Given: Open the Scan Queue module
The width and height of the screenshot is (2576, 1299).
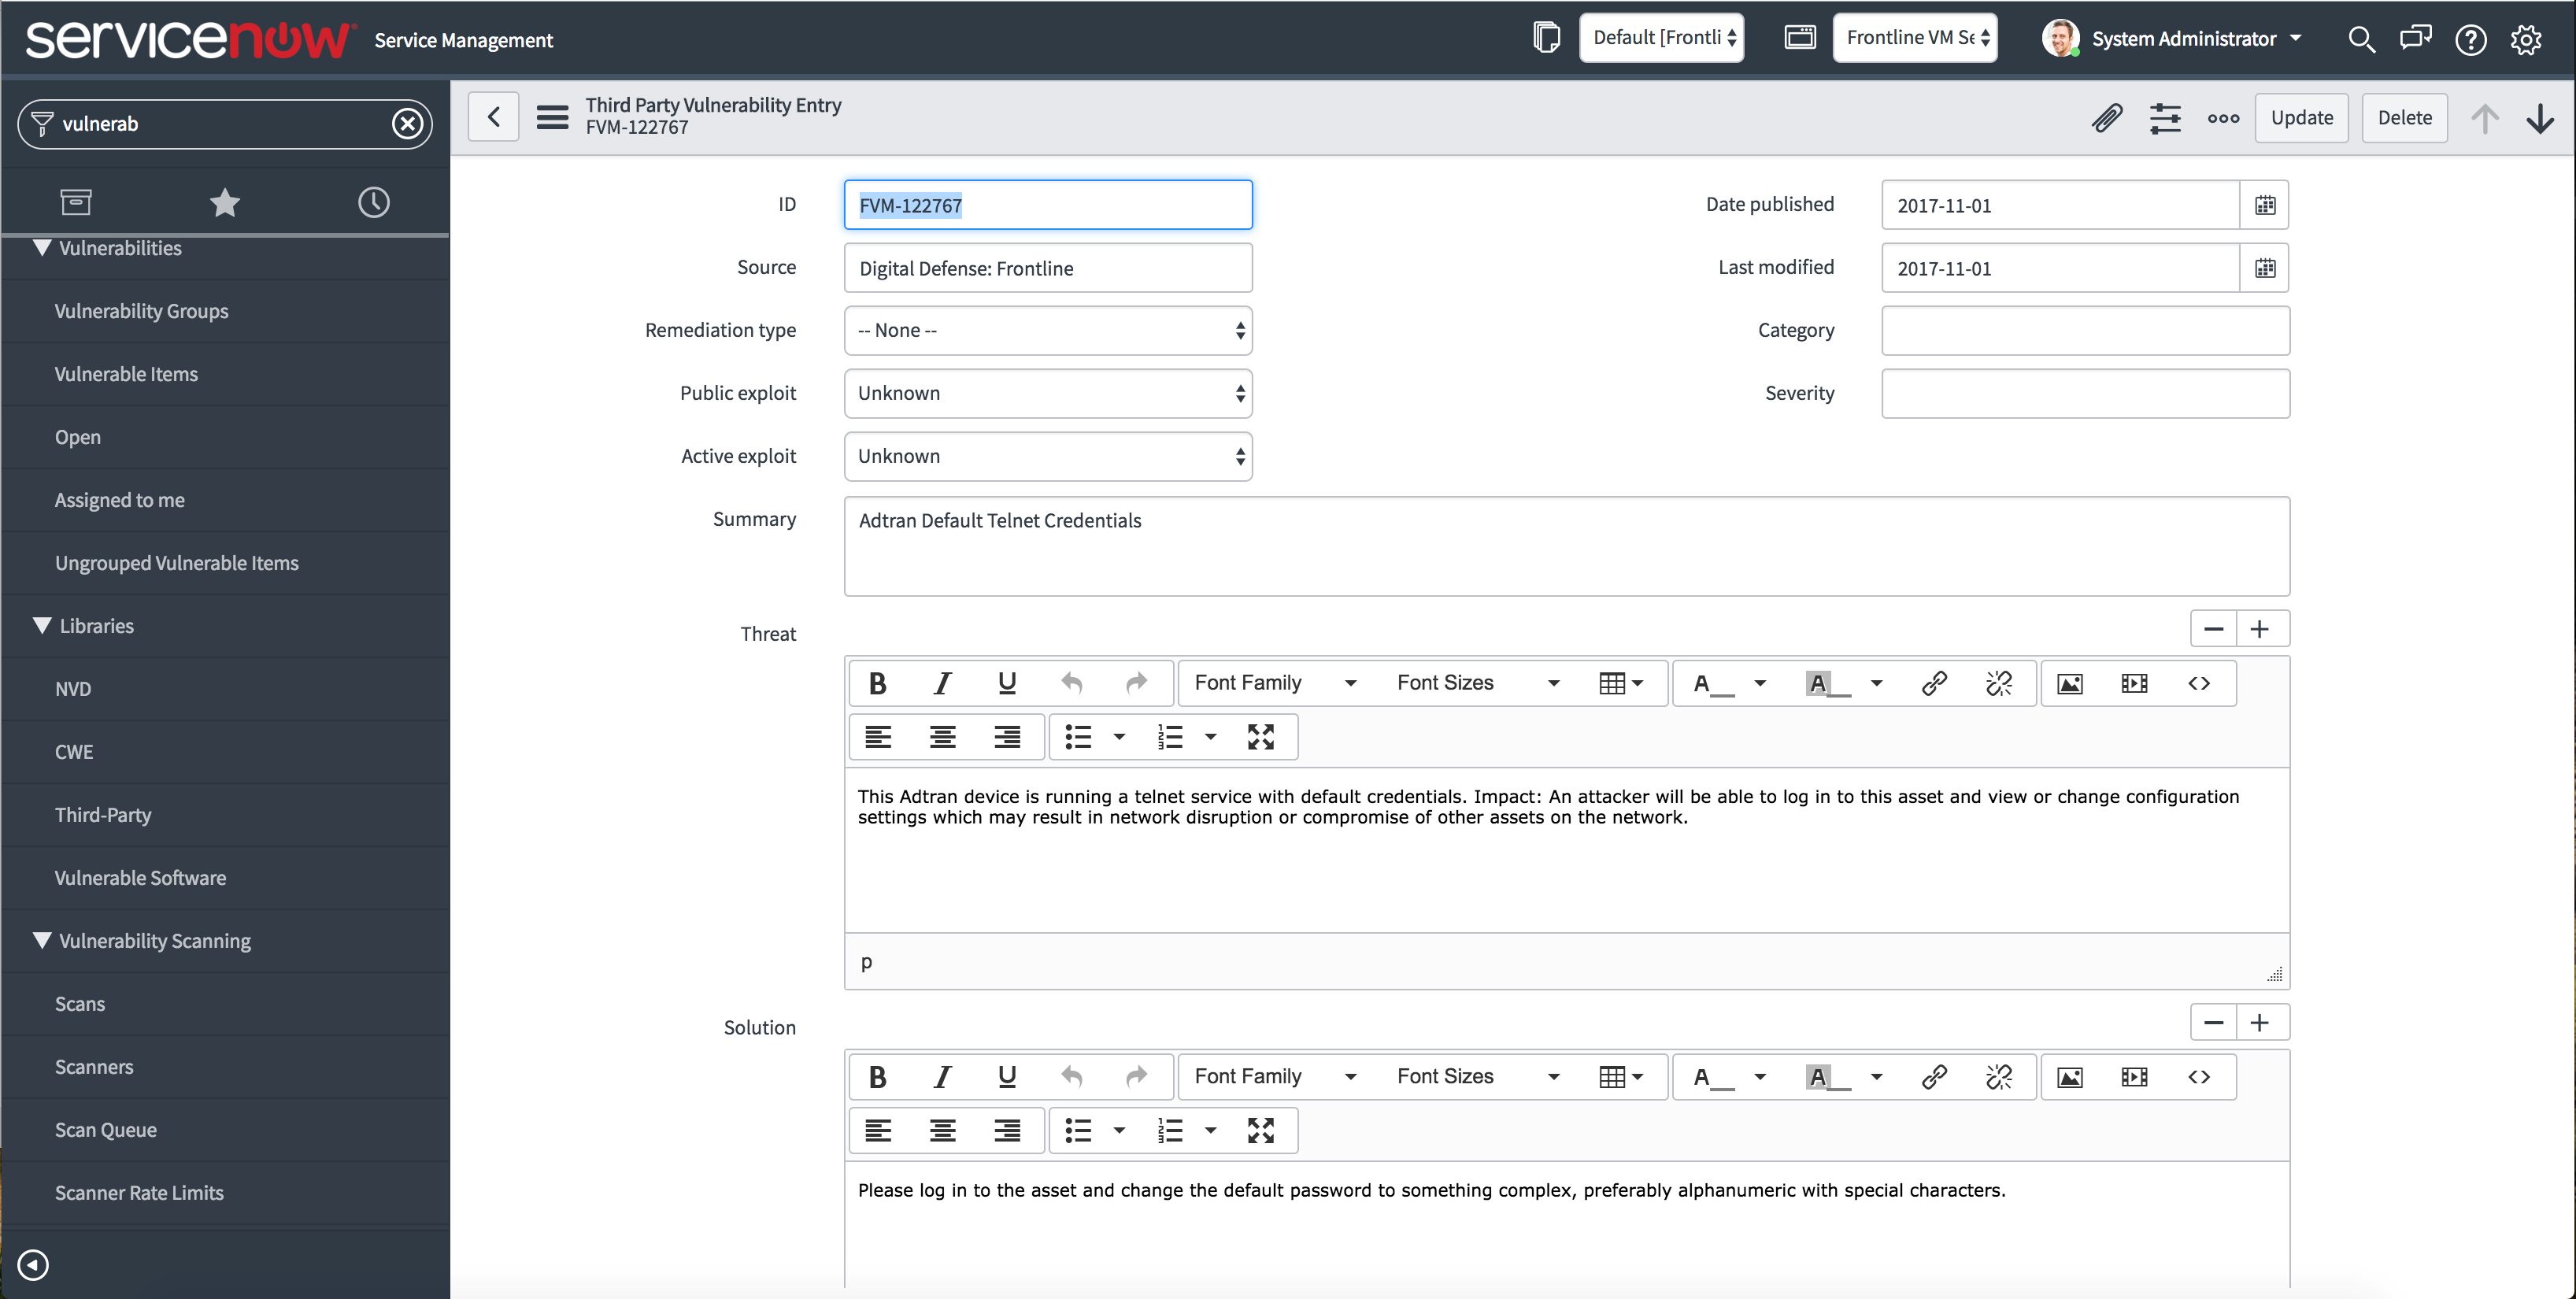Looking at the screenshot, I should (x=105, y=1130).
